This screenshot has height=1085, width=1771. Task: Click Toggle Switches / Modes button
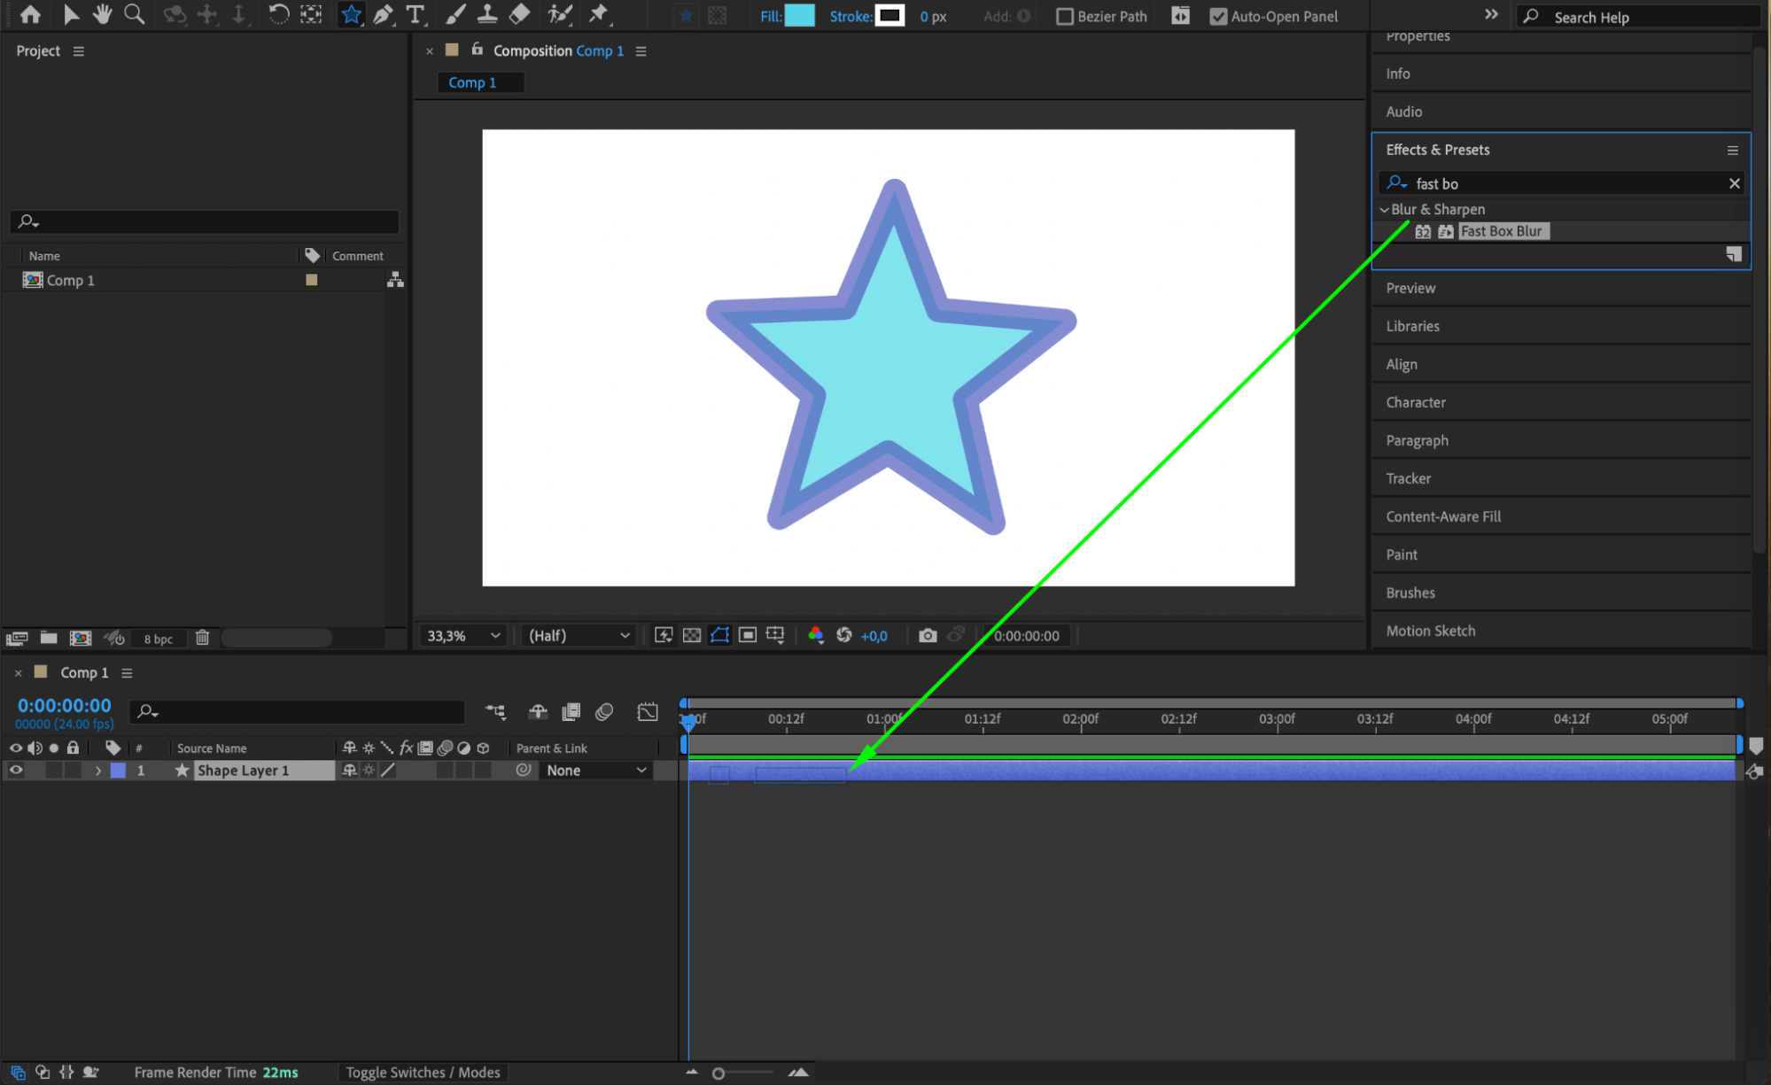pos(423,1073)
